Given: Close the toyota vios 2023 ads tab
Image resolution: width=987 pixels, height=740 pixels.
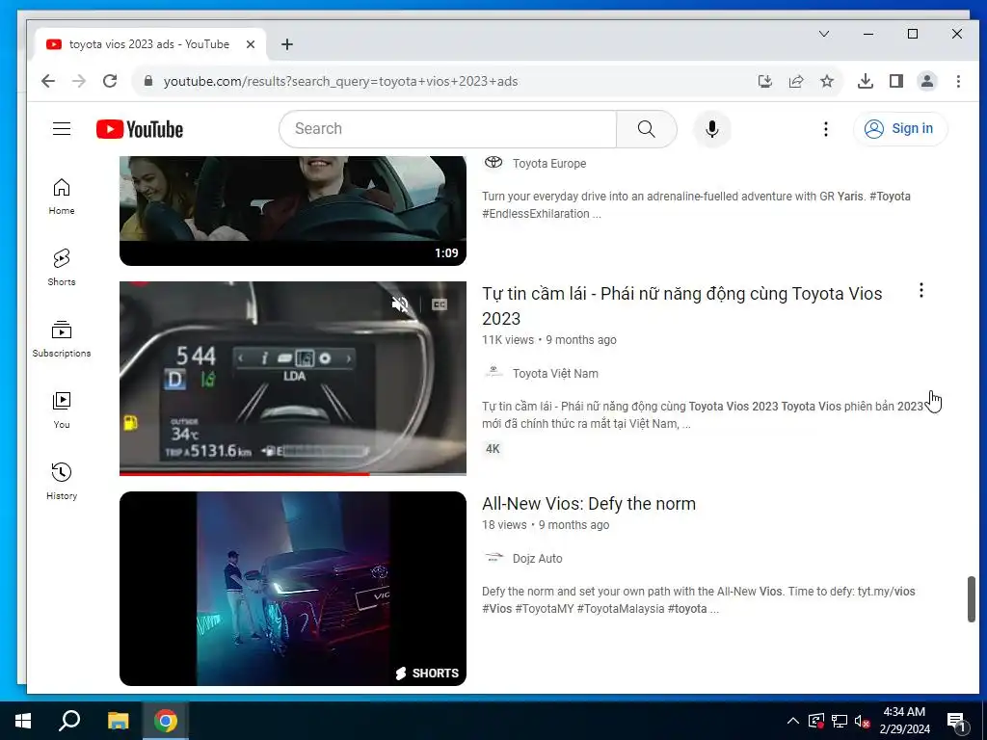Looking at the screenshot, I should click(251, 44).
